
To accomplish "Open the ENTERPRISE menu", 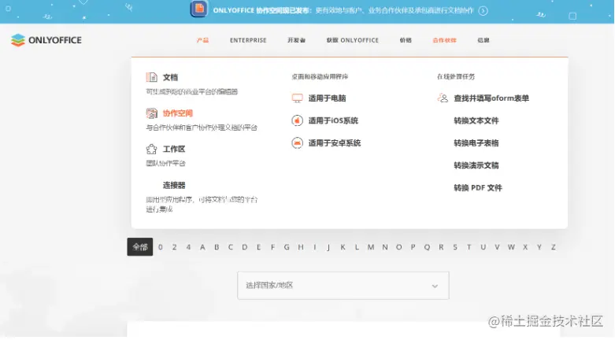I will [248, 40].
